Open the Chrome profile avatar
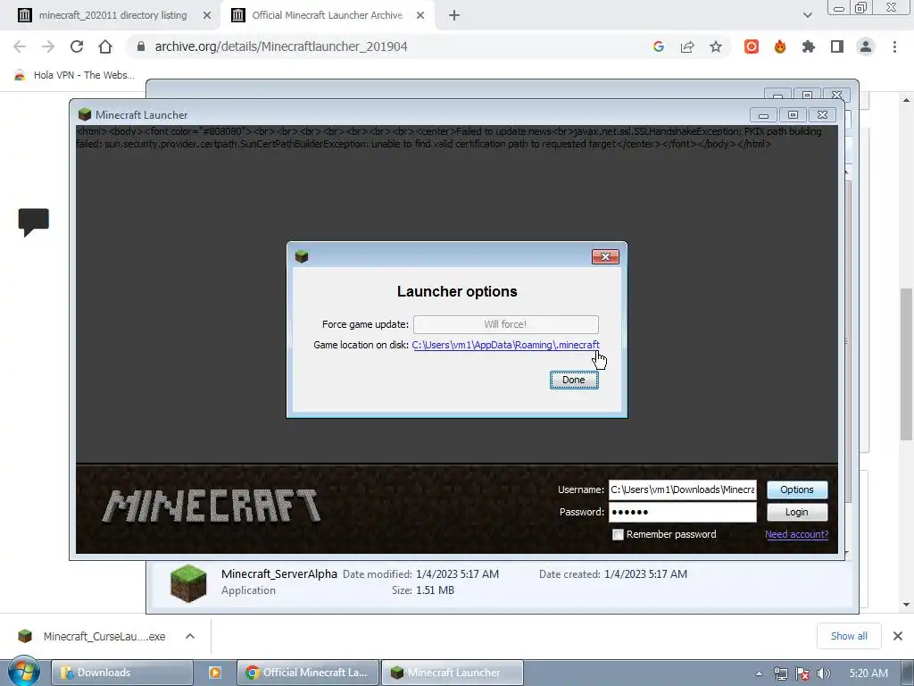Viewport: 914px width, 686px height. click(866, 46)
